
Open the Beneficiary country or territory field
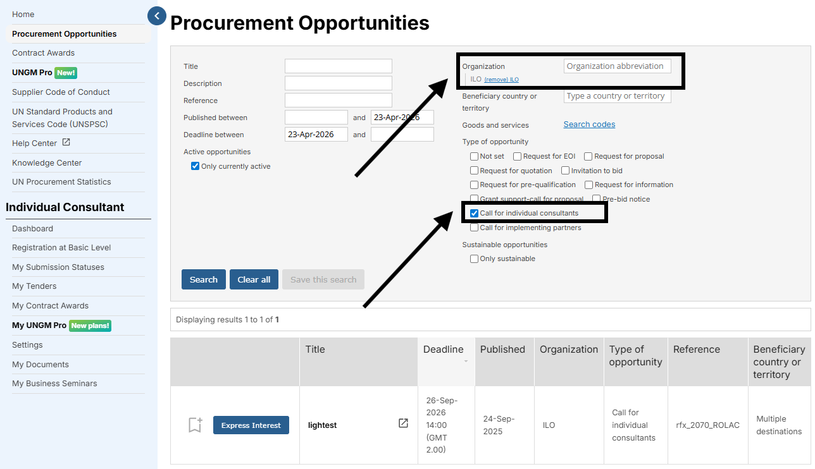tap(617, 96)
